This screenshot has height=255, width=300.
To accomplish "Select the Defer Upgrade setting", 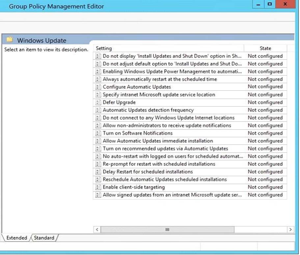I will [119, 102].
